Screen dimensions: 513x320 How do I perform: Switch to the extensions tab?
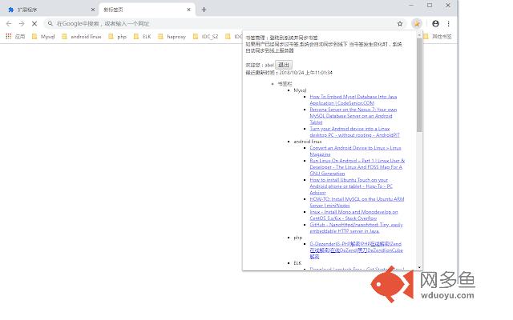(x=49, y=10)
